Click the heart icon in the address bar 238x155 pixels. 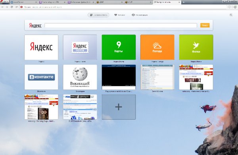[229, 7]
